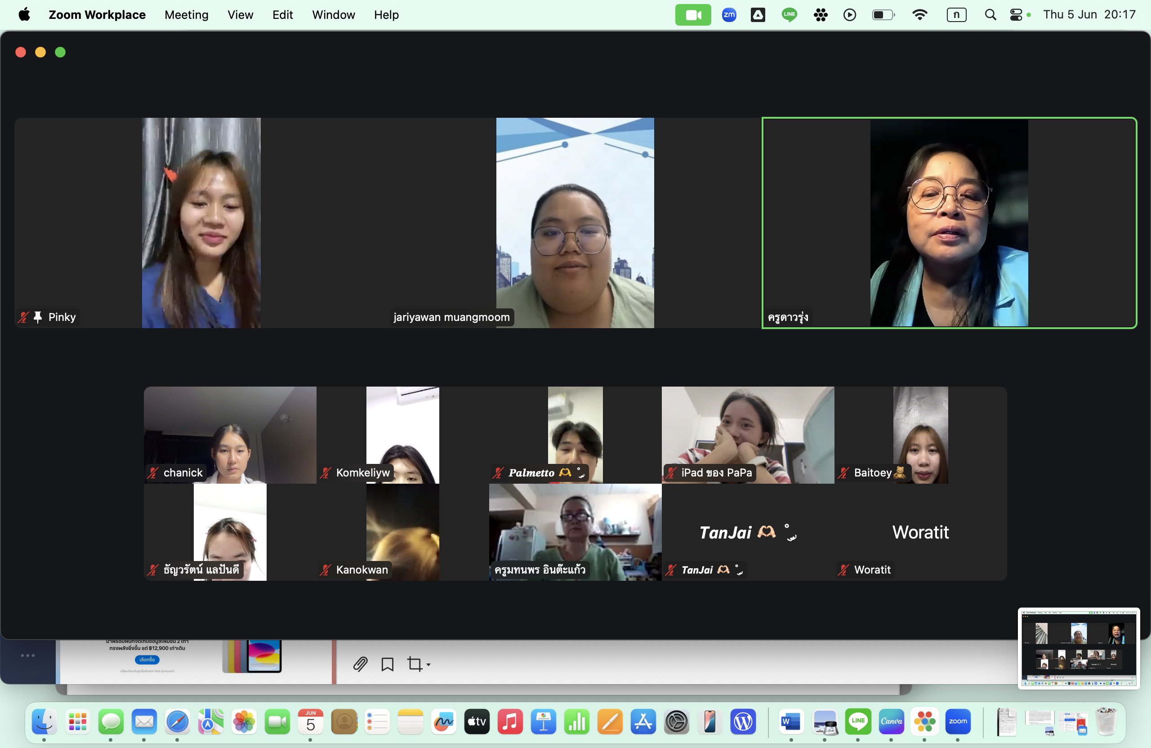The width and height of the screenshot is (1151, 748).
Task: Open Keynote from the Dock
Action: [x=544, y=721]
